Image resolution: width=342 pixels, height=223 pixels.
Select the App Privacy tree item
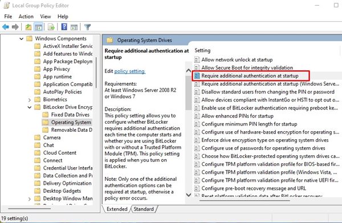point(56,69)
